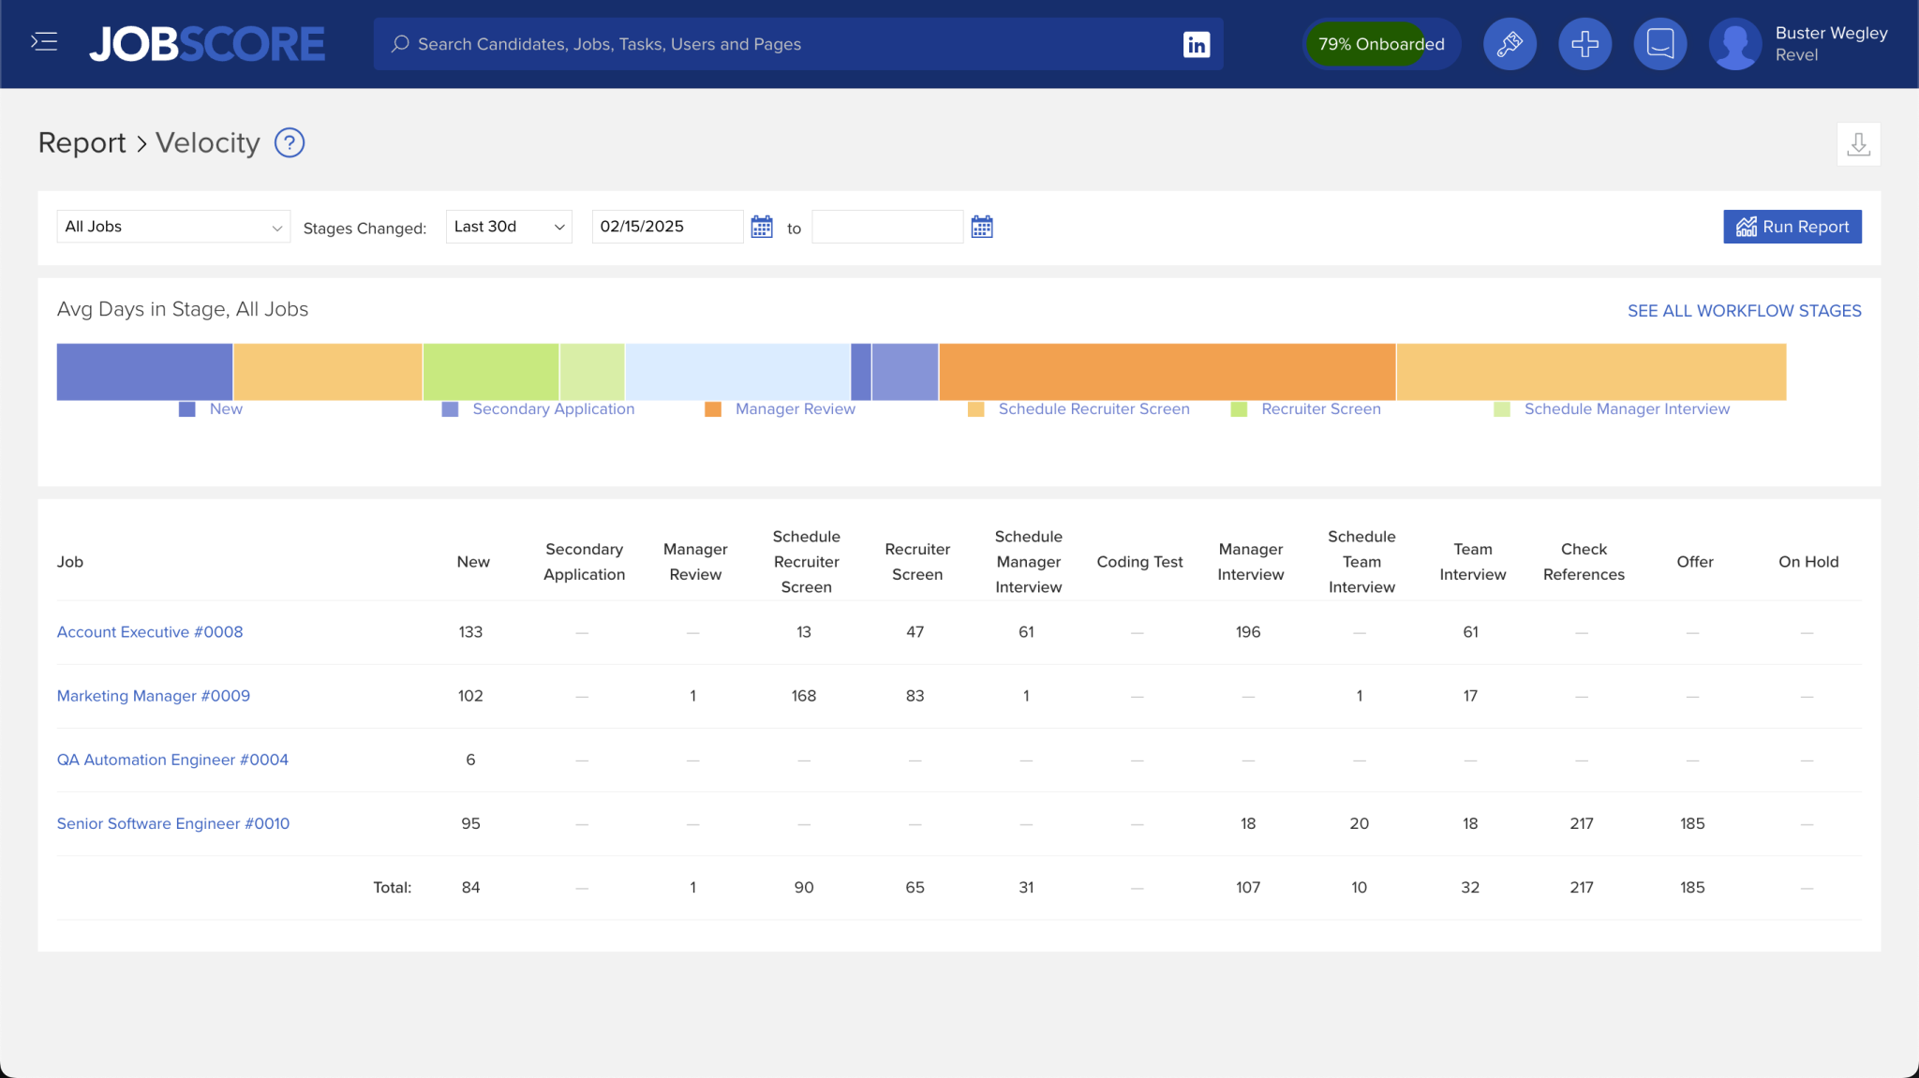Click the LinkedIn icon in search bar
Viewport: 1919px width, 1078px height.
coord(1196,44)
